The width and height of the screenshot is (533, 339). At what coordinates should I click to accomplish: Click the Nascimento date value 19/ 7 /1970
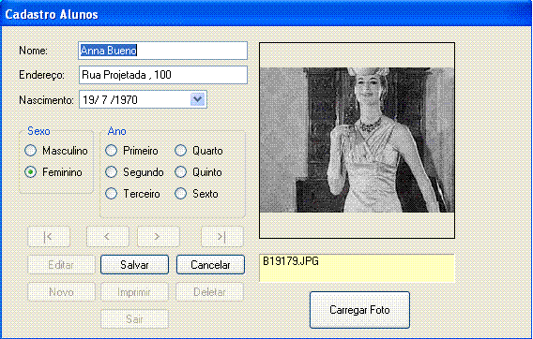click(110, 100)
